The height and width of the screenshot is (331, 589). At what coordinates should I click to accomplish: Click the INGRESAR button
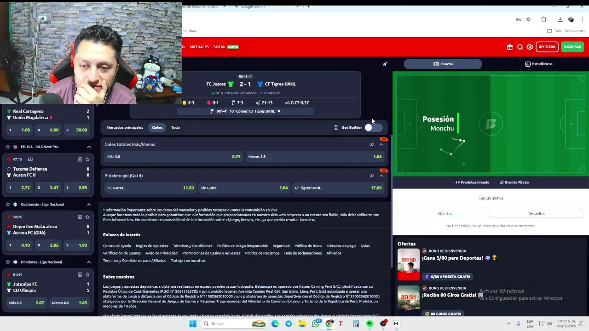coord(572,47)
